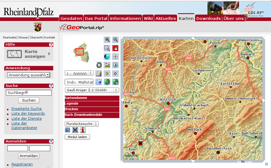Expand the Legende section
The width and height of the screenshot is (271, 168).
click(x=92, y=104)
